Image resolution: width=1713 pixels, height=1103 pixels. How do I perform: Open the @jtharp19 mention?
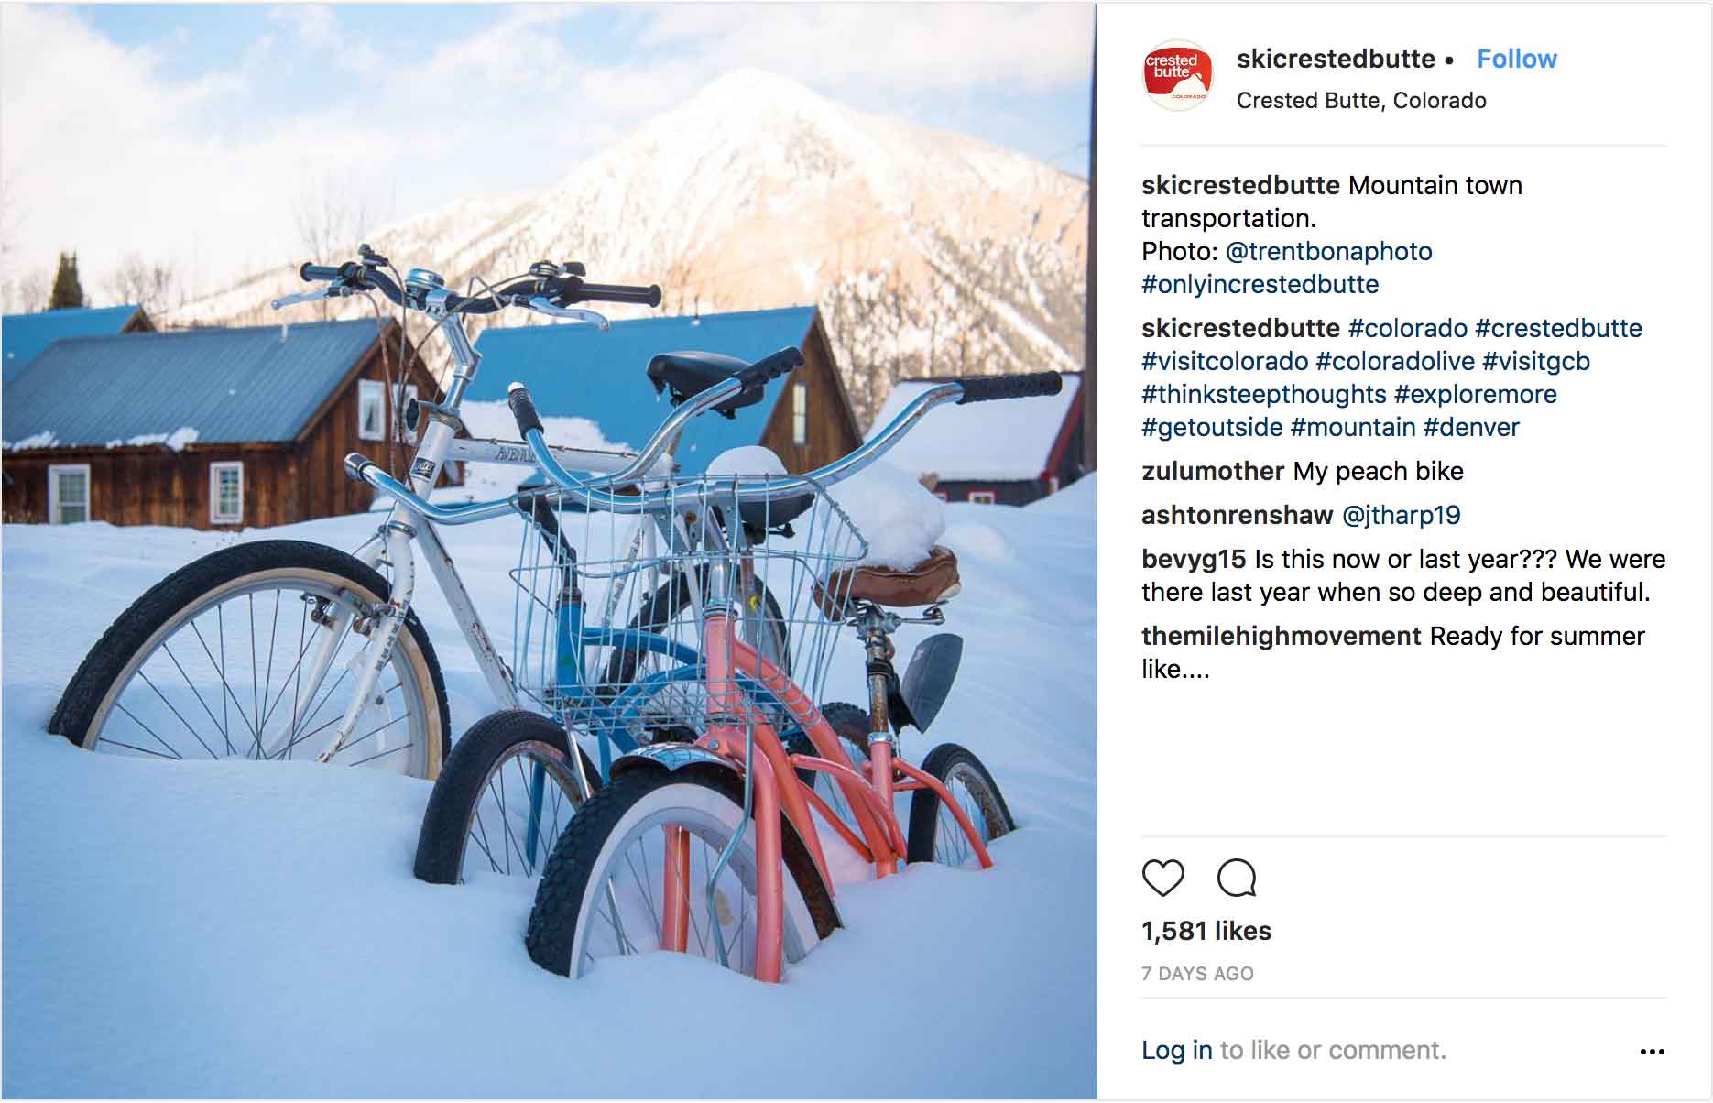click(1401, 515)
